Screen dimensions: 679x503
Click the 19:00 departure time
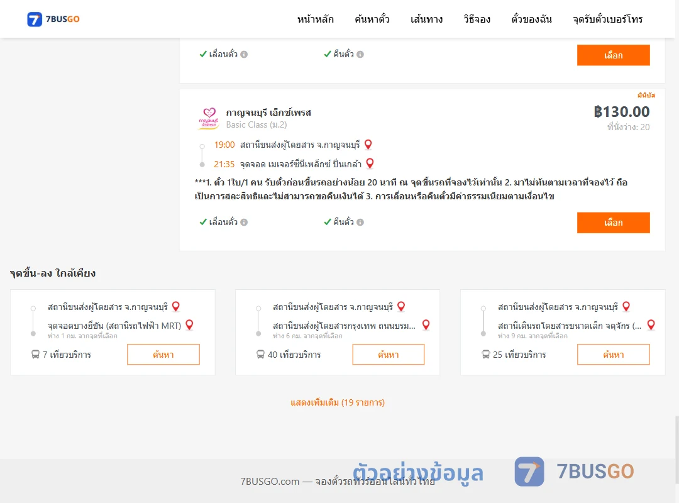click(x=224, y=145)
